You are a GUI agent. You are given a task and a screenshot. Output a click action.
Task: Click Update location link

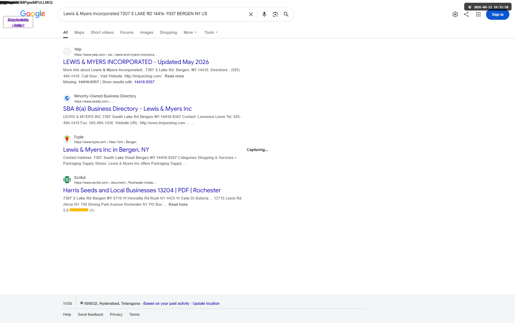[206, 303]
